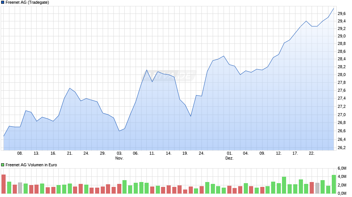
Task: Click the 28,8 price axis label
Action: pyautogui.click(x=342, y=43)
